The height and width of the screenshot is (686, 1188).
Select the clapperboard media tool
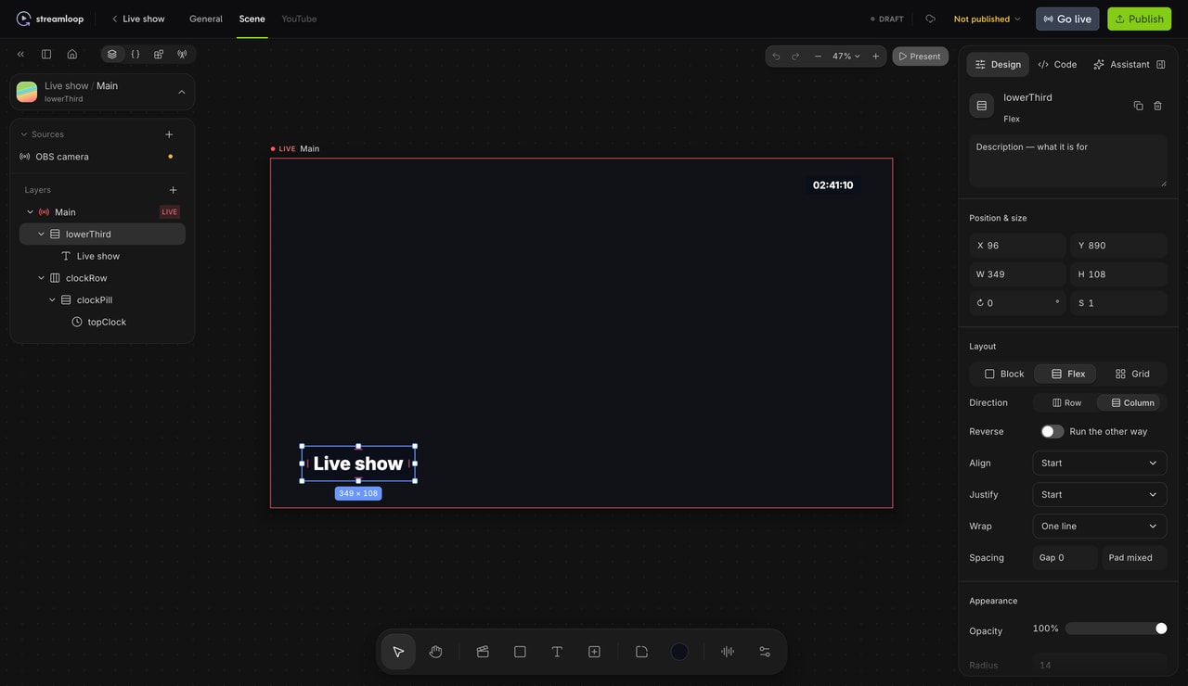tap(483, 652)
